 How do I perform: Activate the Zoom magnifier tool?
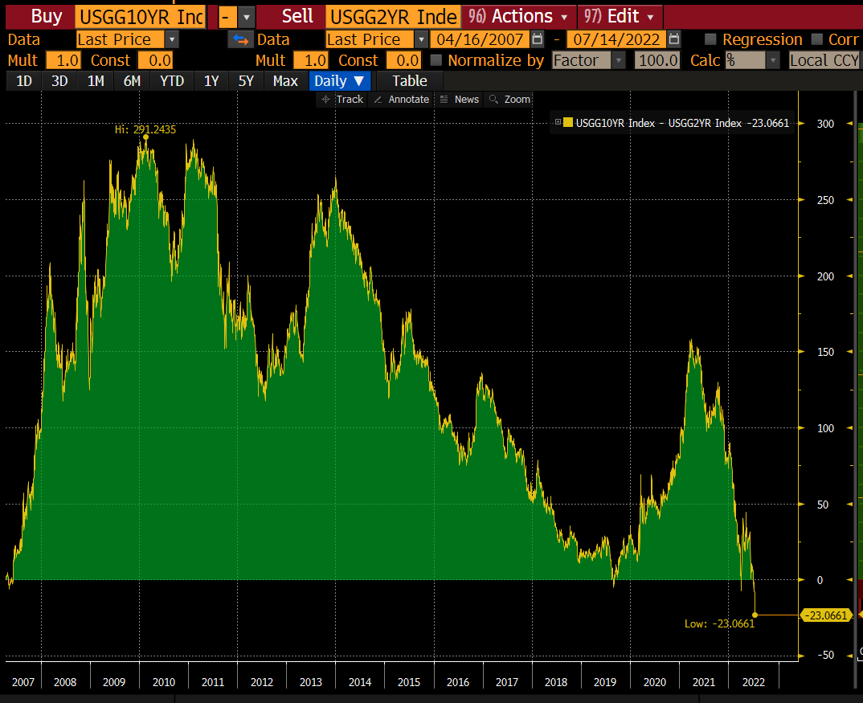click(x=510, y=100)
